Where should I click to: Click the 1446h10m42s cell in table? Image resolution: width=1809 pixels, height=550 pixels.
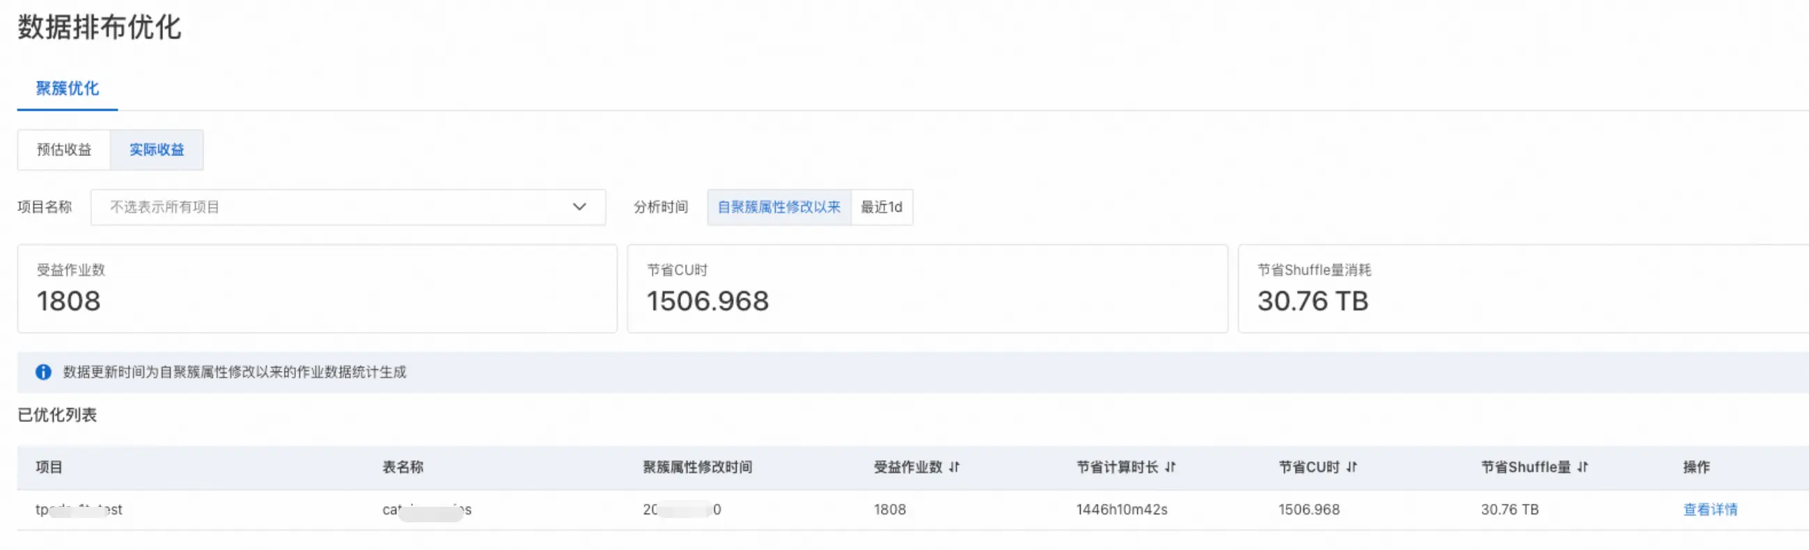1122,510
